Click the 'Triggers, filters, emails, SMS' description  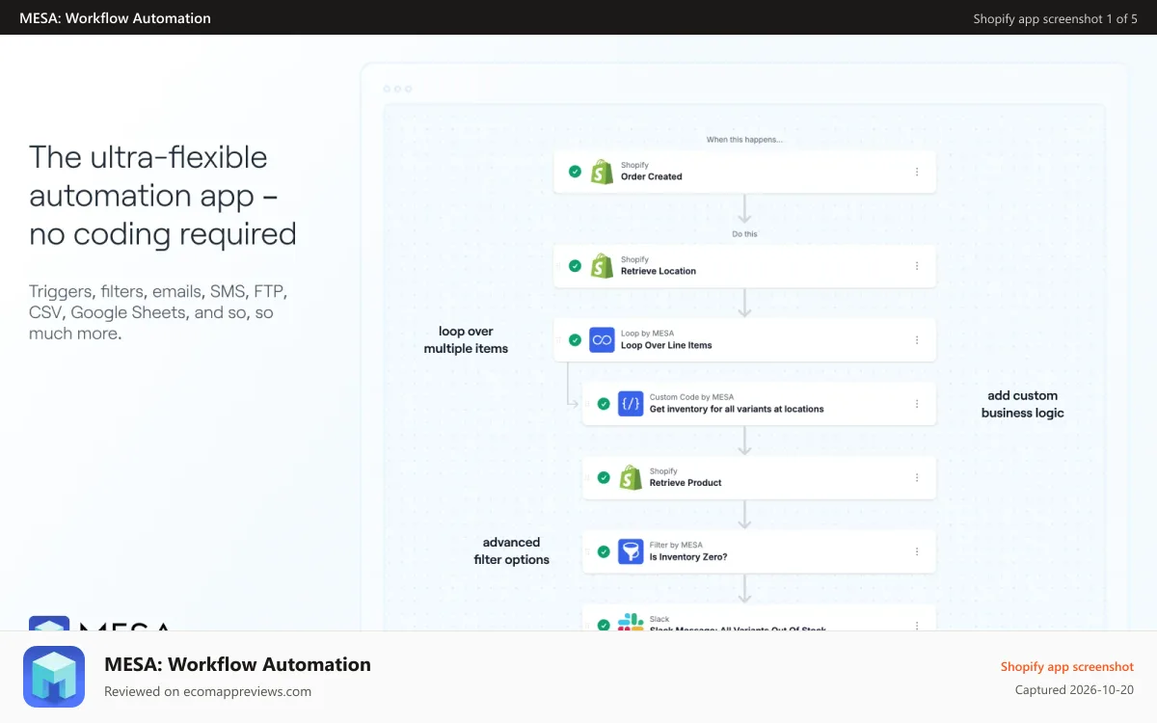(x=158, y=312)
